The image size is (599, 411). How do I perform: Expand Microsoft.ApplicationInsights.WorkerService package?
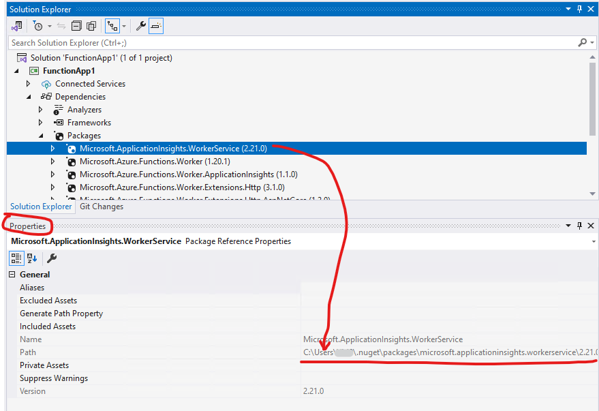(52, 148)
